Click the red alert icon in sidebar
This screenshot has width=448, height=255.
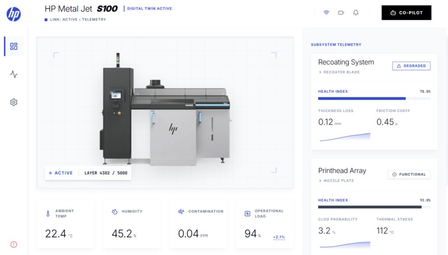coord(14,244)
